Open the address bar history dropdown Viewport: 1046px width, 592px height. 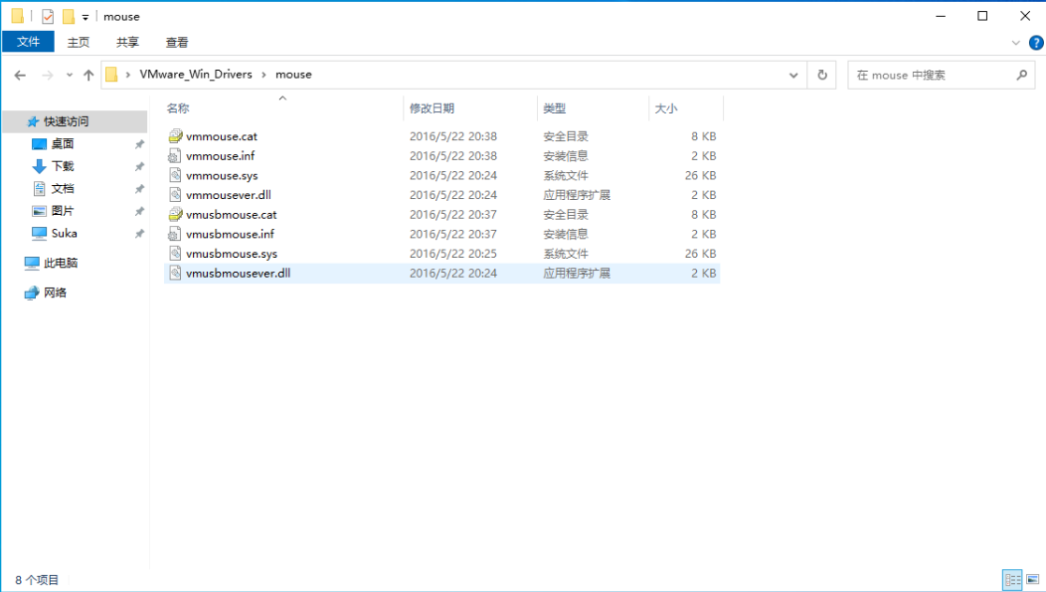coord(793,75)
